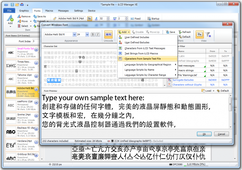The image size is (242, 170).
Task: Click the Ok button
Action: [x=204, y=134]
